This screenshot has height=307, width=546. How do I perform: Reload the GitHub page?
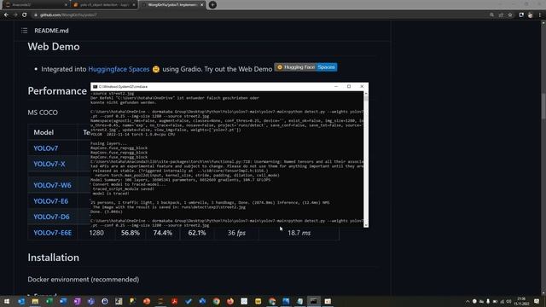pos(25,15)
